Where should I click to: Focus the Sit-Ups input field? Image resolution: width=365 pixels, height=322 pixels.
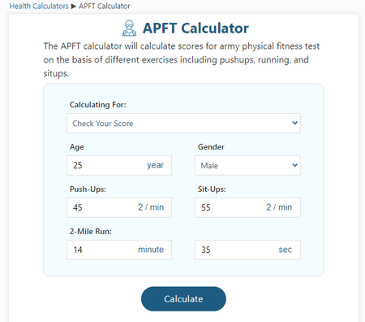point(247,207)
